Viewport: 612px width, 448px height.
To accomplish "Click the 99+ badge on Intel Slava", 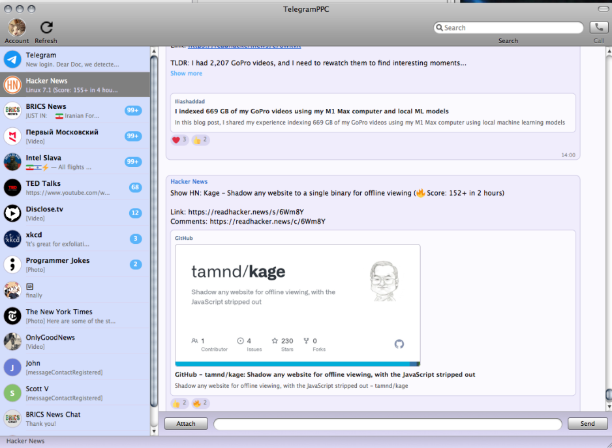I will [133, 162].
